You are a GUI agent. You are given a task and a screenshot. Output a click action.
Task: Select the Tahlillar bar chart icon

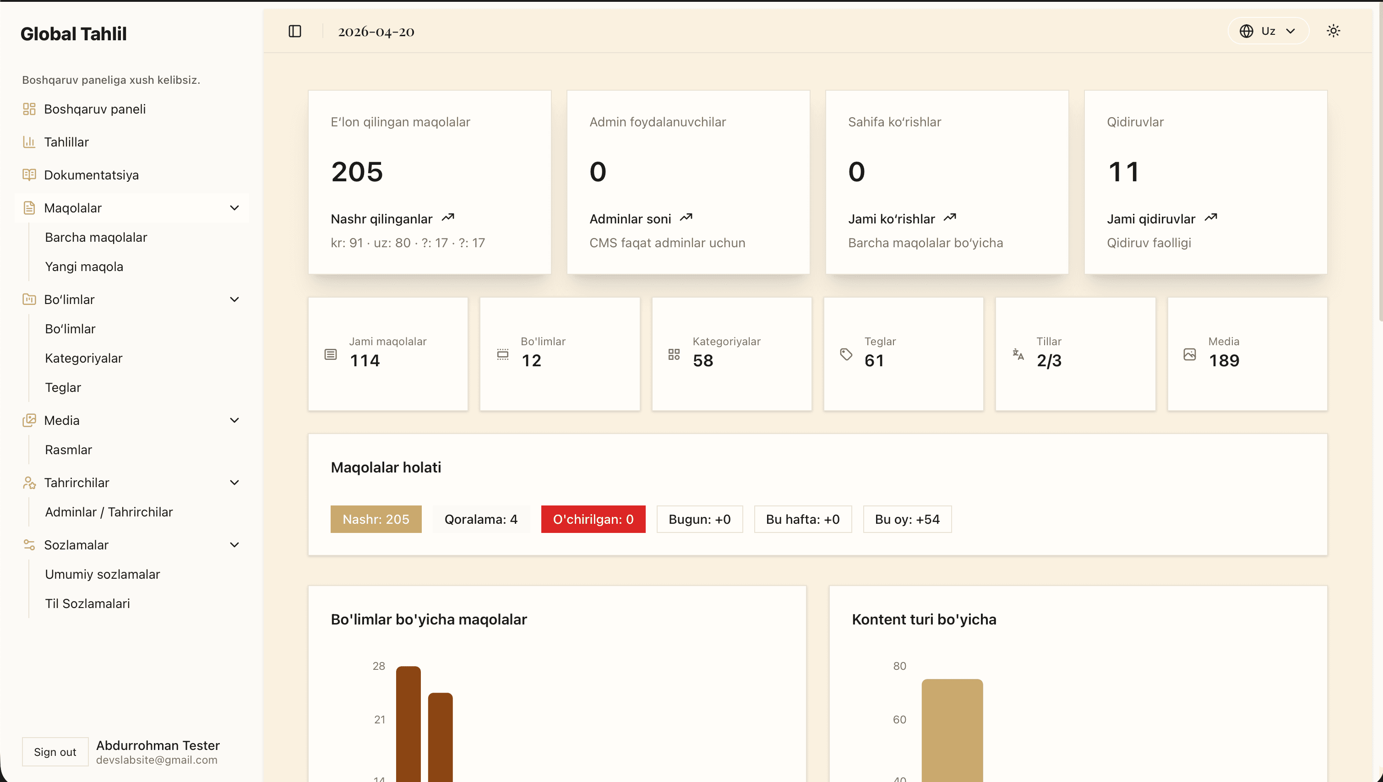(30, 142)
